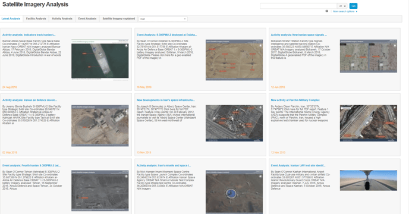Viewport: 409px width, 214px height.
Task: Open 'New activity at Parchin Military Complex'
Action: tap(295, 100)
